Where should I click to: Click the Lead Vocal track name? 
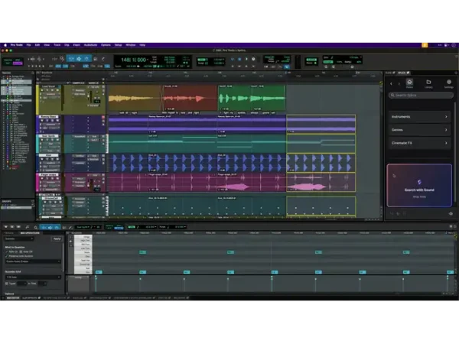48,86
